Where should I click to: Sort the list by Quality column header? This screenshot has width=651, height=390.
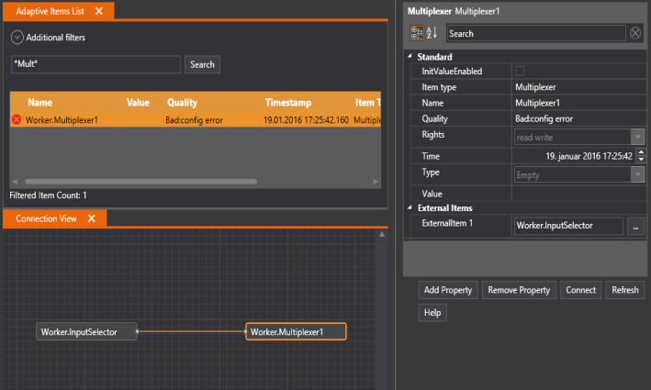[182, 102]
